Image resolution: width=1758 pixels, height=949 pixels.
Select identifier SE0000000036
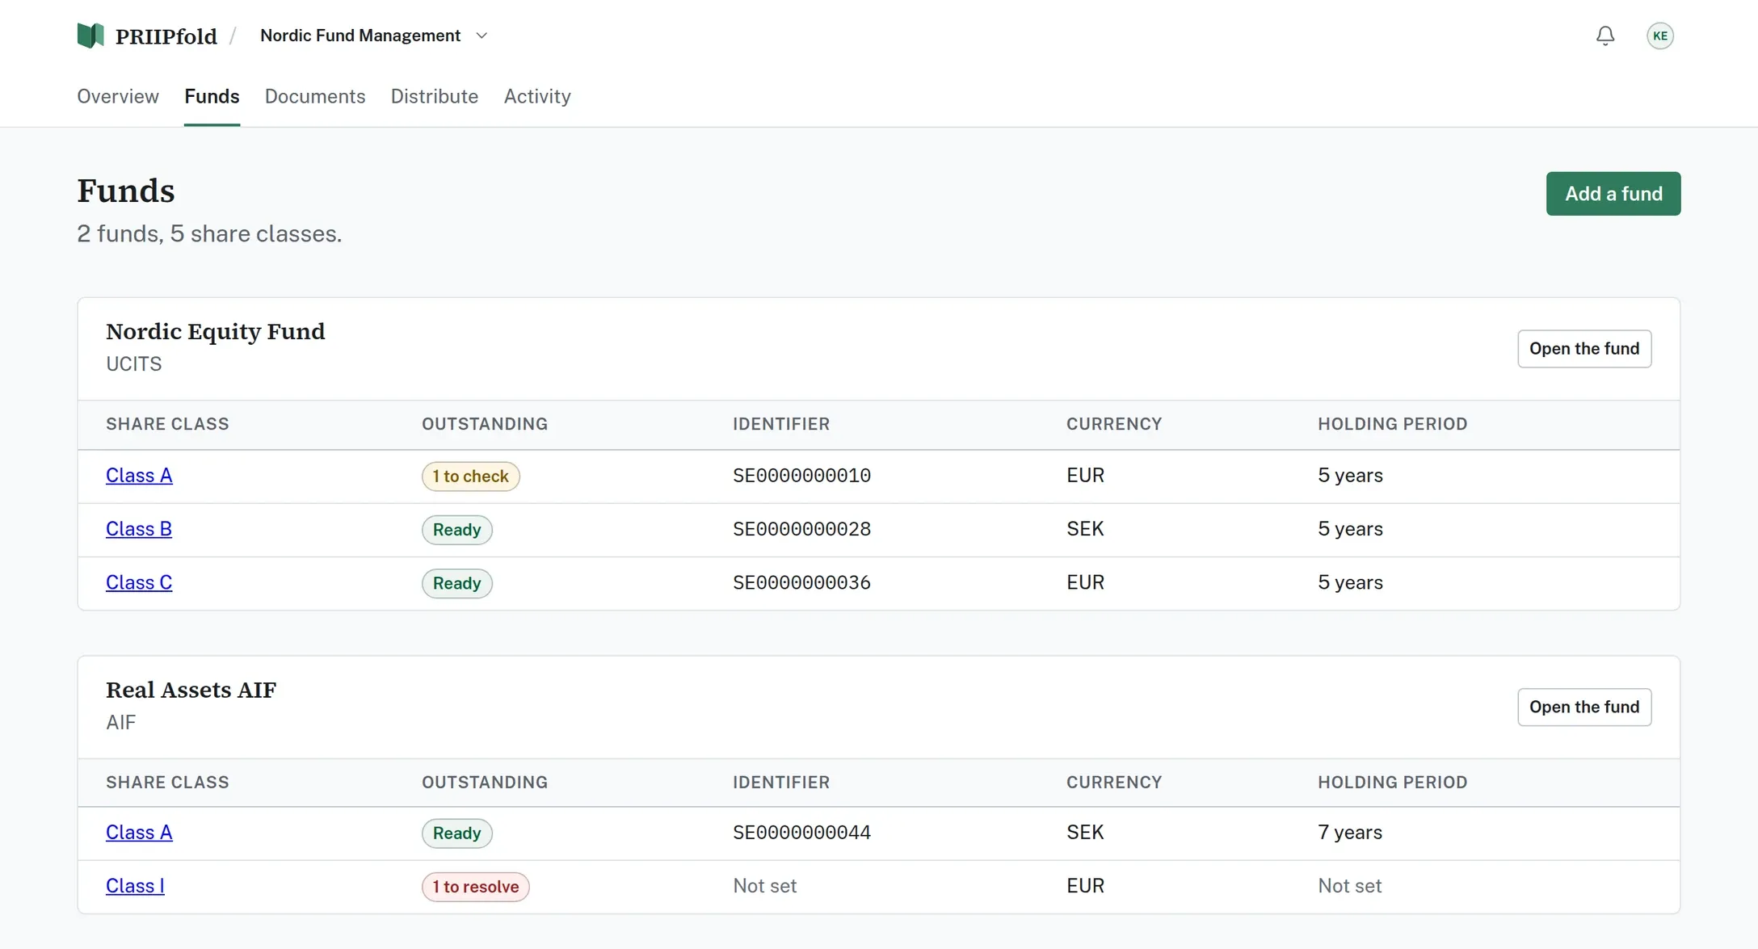pyautogui.click(x=801, y=582)
